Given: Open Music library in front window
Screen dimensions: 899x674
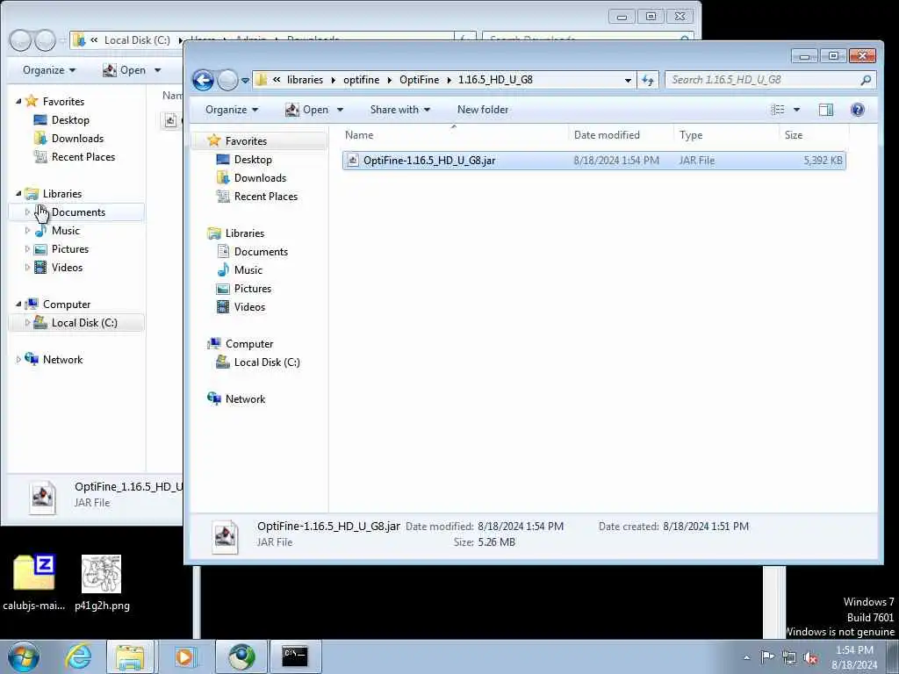Looking at the screenshot, I should [248, 270].
